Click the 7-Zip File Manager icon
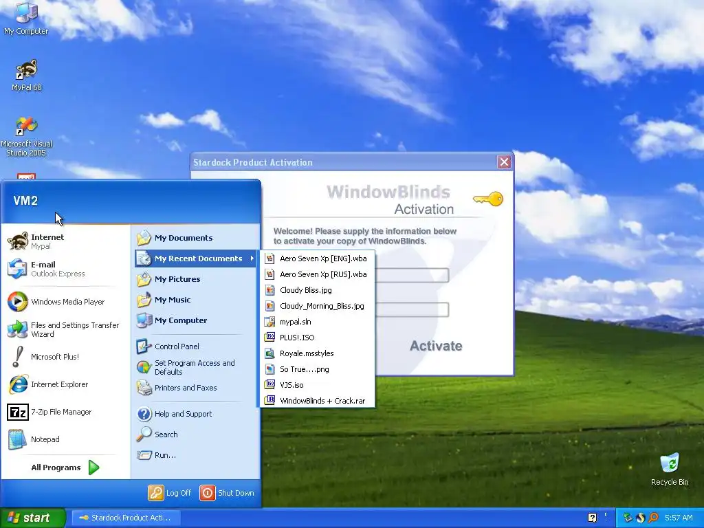The width and height of the screenshot is (704, 528). click(x=17, y=412)
